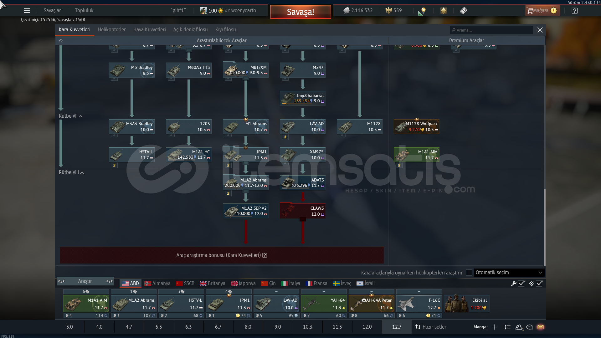Toggle research helicopters with ground vehicles checkbox
Image resolution: width=601 pixels, height=338 pixels.
click(x=469, y=273)
